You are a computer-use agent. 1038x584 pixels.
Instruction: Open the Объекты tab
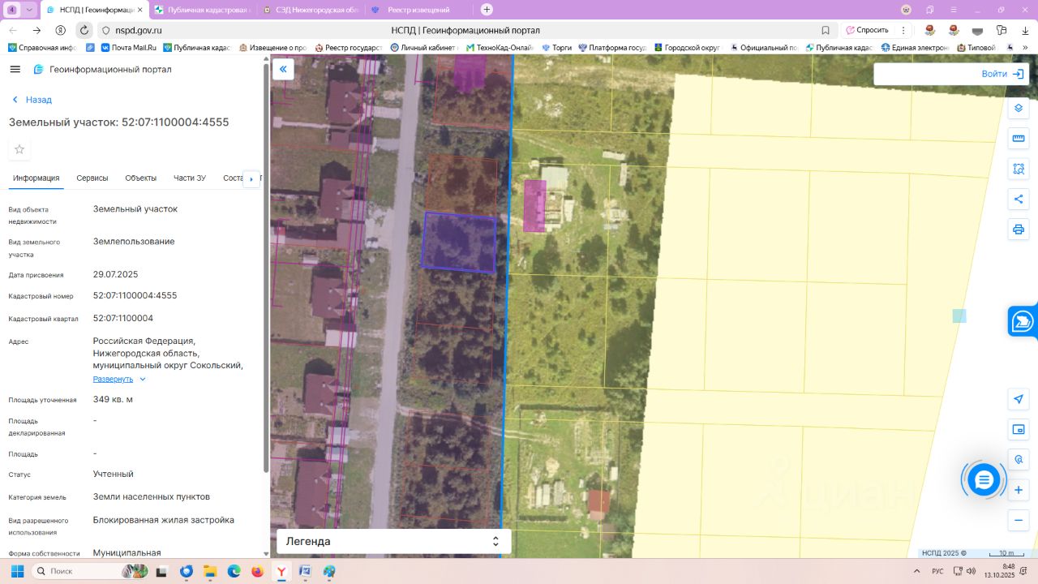(141, 178)
